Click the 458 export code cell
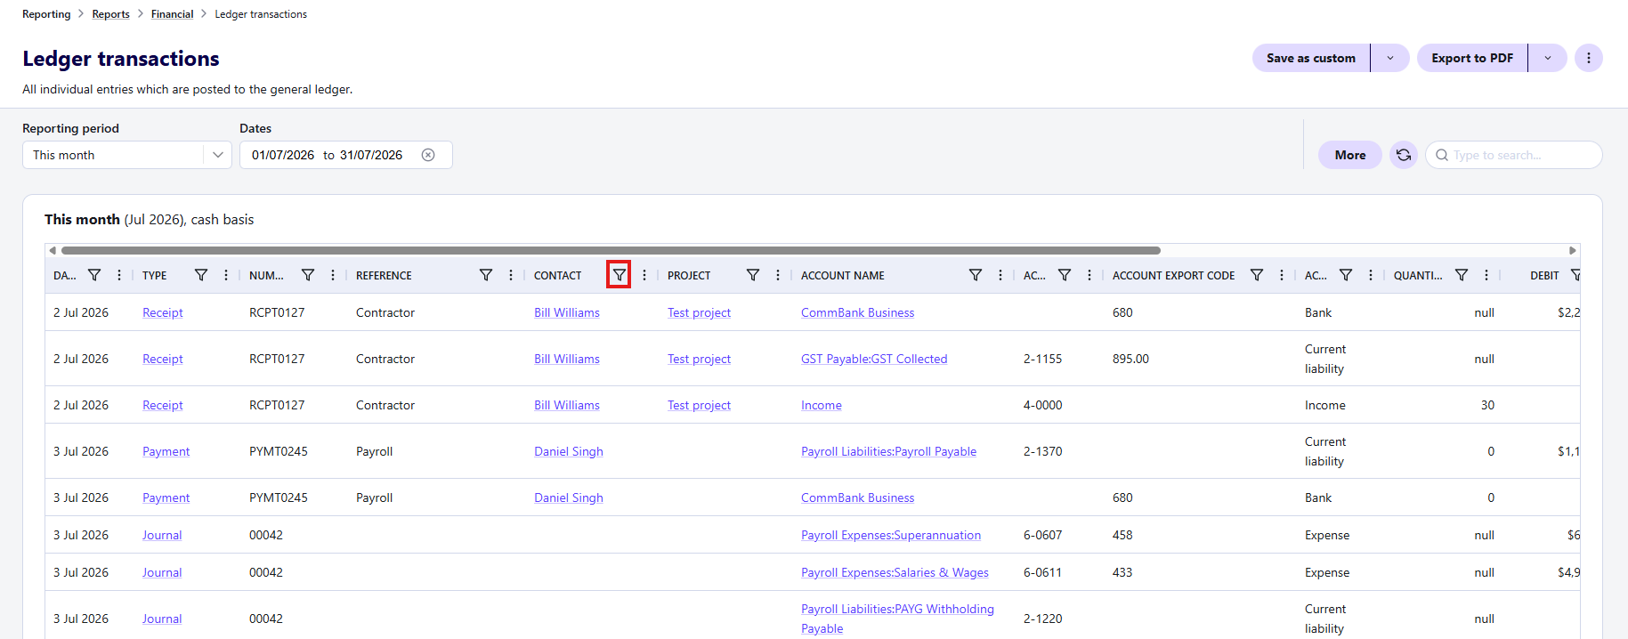The height and width of the screenshot is (639, 1628). [1122, 535]
